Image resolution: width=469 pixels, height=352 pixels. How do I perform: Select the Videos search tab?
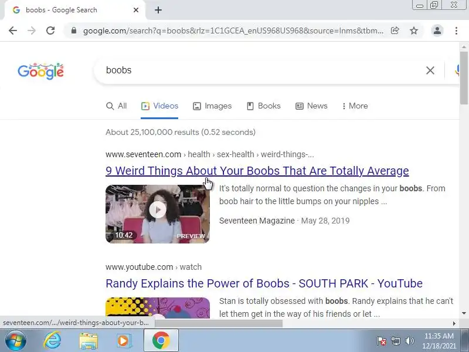[x=159, y=106]
